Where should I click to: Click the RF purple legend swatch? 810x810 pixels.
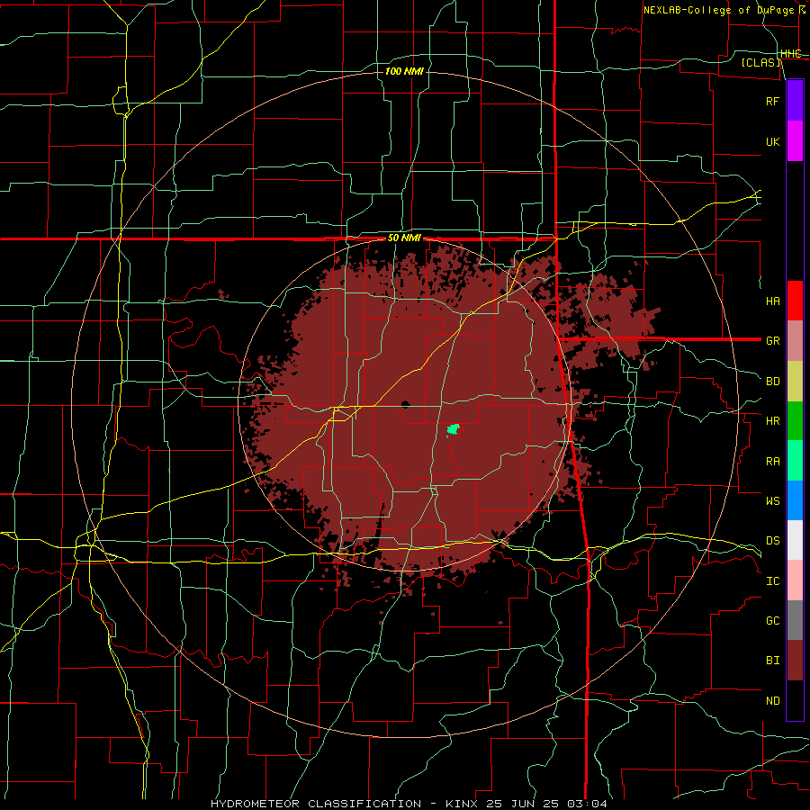pyautogui.click(x=795, y=101)
